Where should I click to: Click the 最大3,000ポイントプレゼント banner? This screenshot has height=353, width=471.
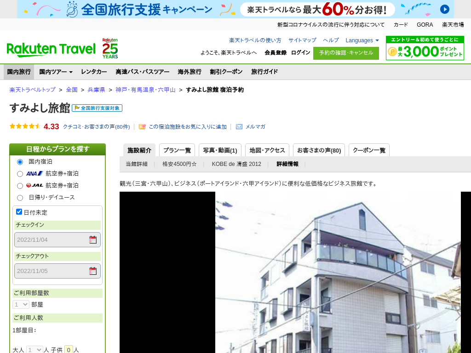click(x=425, y=48)
